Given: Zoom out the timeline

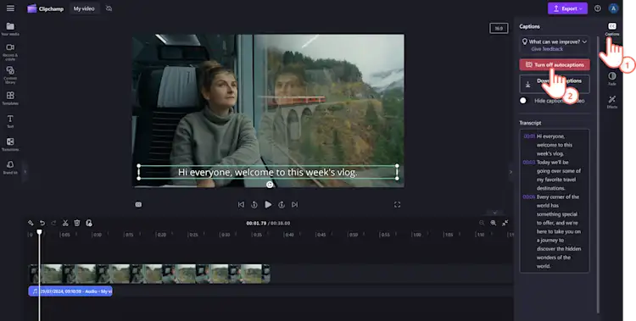Looking at the screenshot, I should pos(482,223).
